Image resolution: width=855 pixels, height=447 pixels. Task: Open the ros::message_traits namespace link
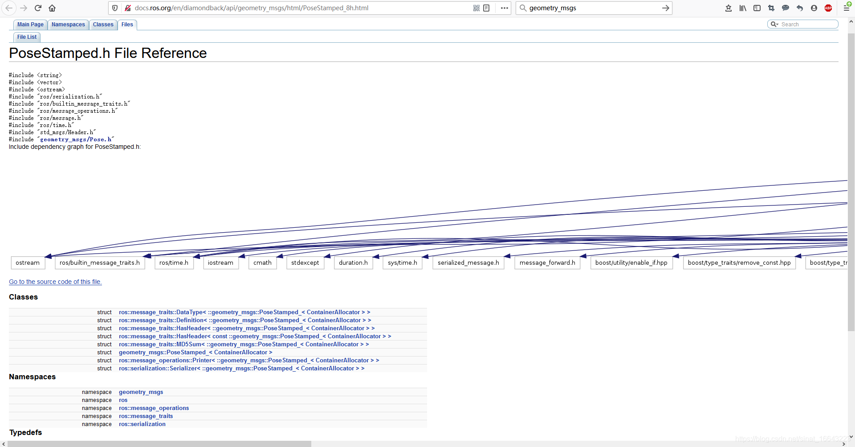146,416
